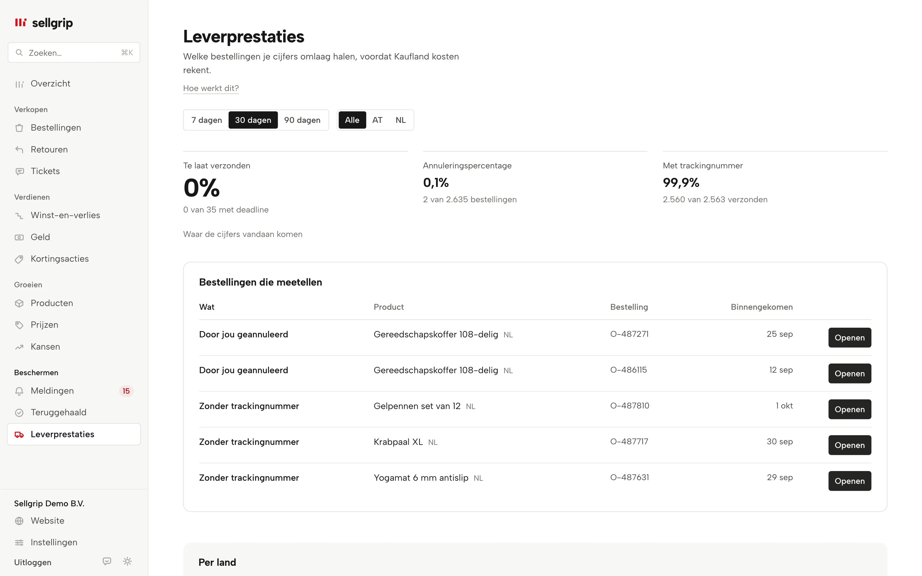Open the feedback chat icon near Uitloggen

[x=107, y=561]
